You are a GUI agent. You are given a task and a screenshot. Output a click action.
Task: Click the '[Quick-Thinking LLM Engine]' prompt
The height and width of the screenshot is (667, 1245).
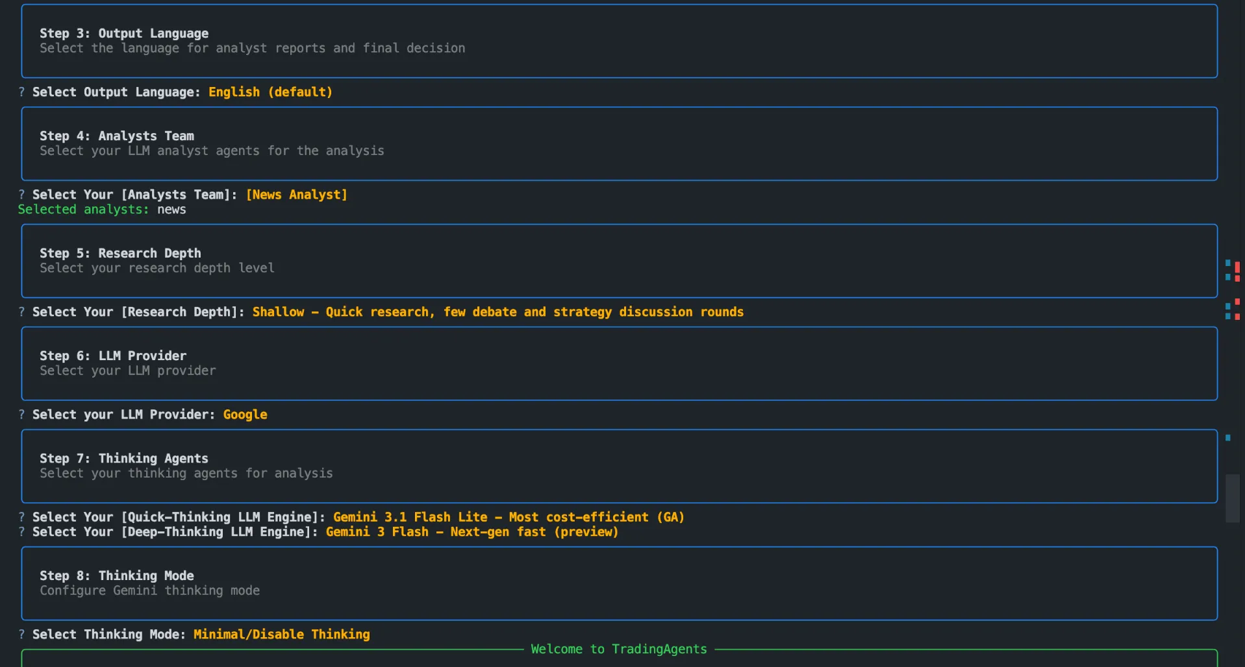(x=179, y=517)
